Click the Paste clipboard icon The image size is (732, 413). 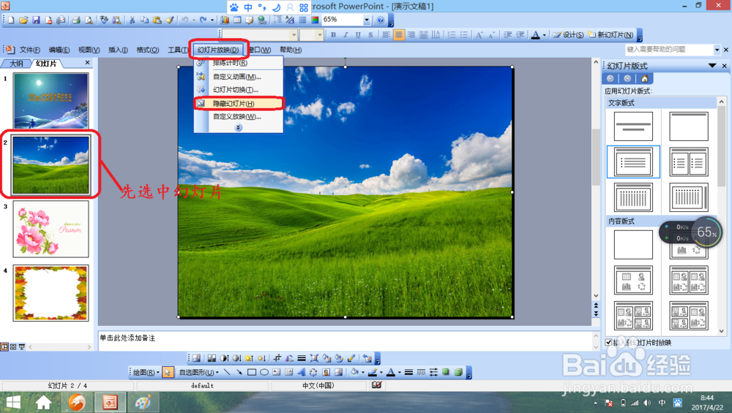click(x=157, y=20)
